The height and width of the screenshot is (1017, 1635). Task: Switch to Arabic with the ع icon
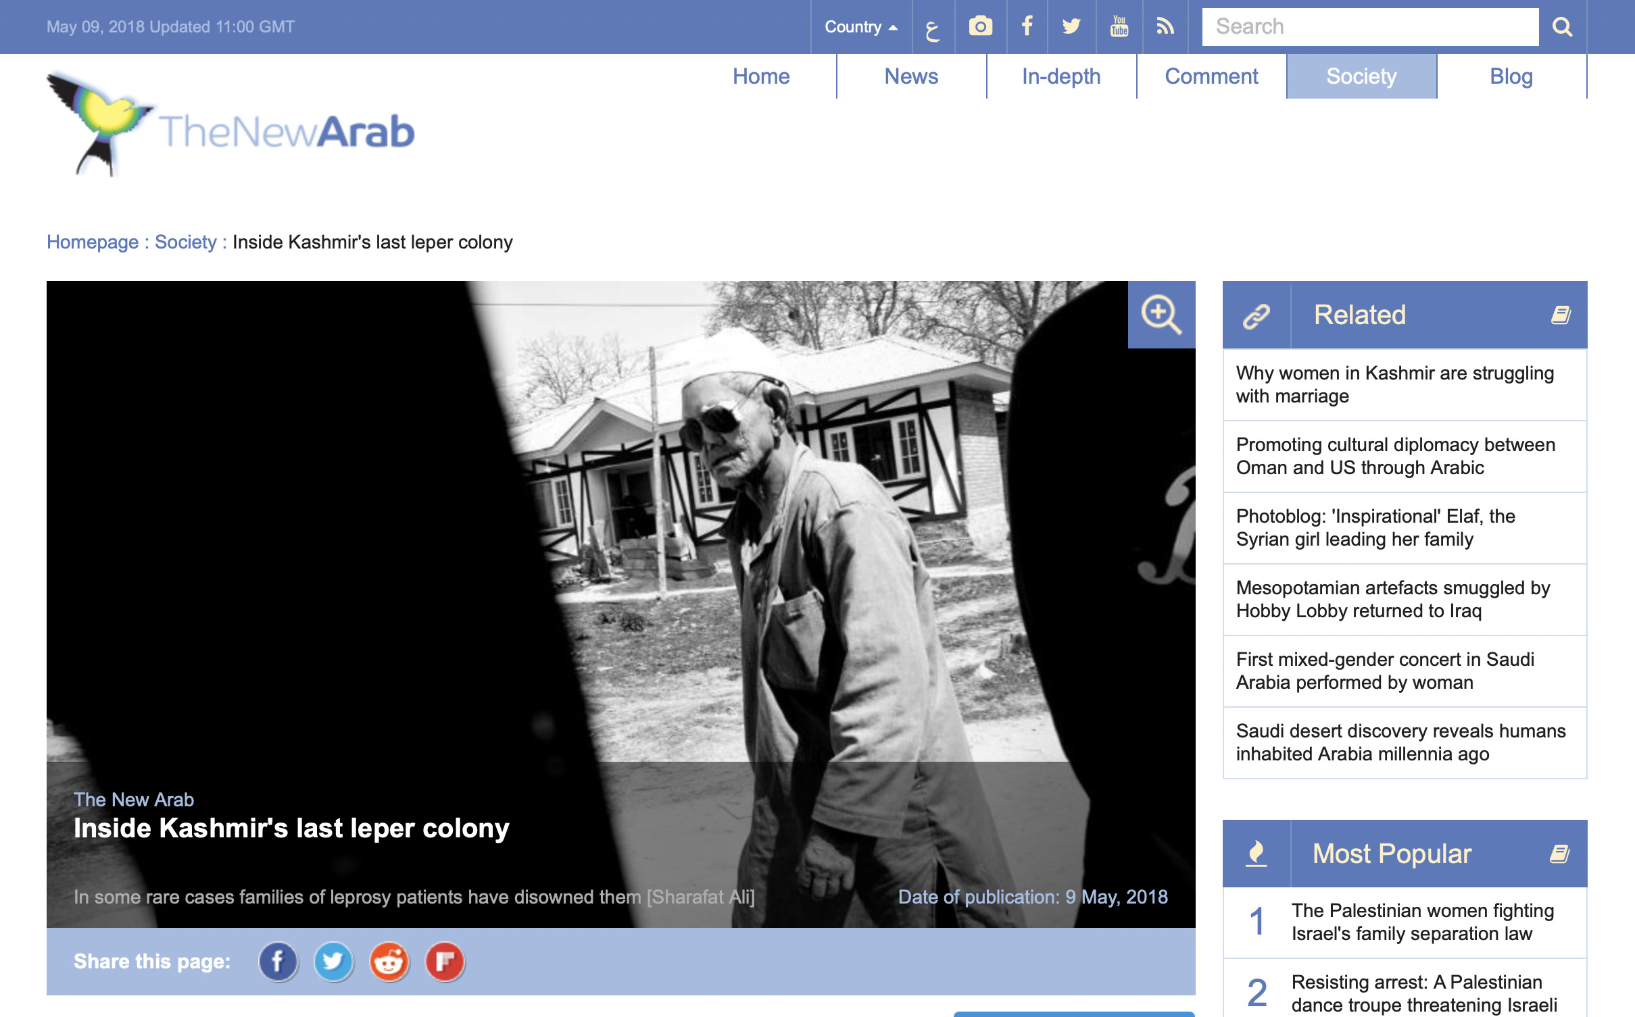coord(934,26)
